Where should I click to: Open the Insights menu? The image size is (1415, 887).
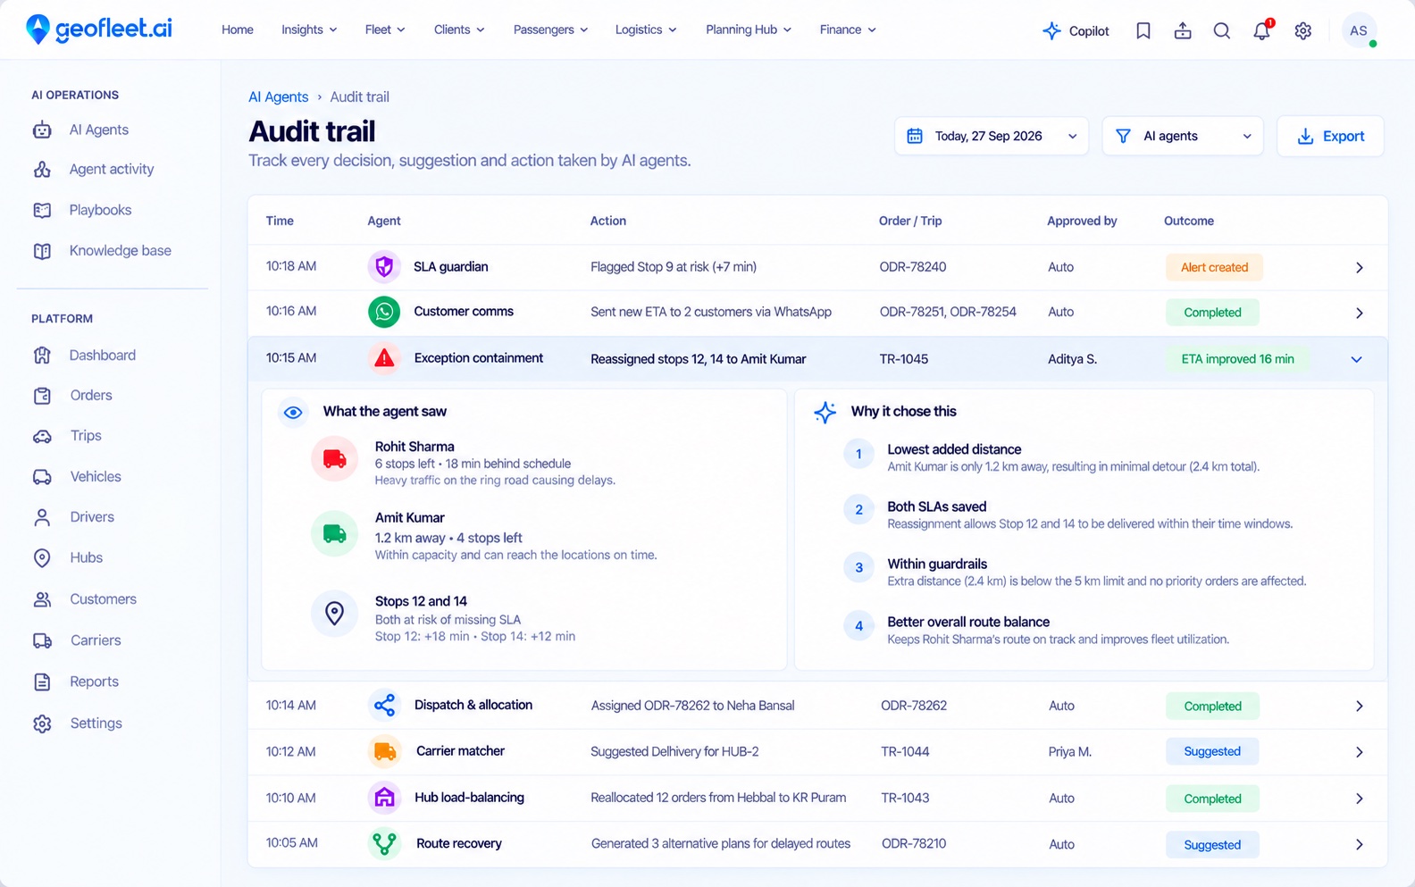(309, 29)
